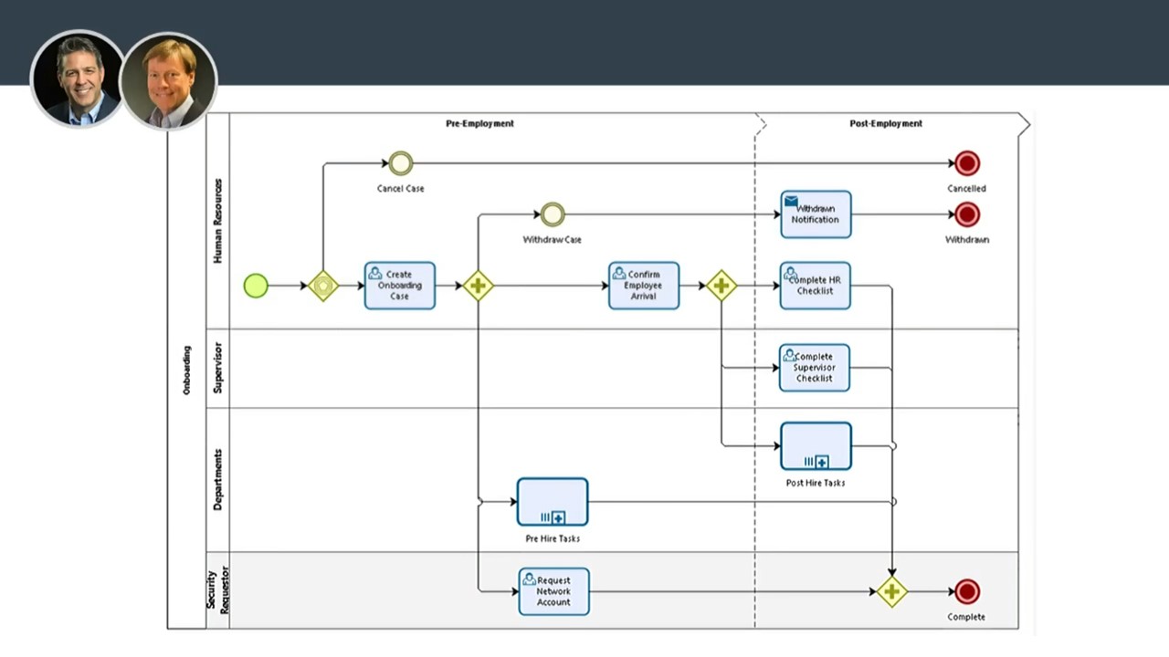Click the green start event circle

tap(256, 286)
